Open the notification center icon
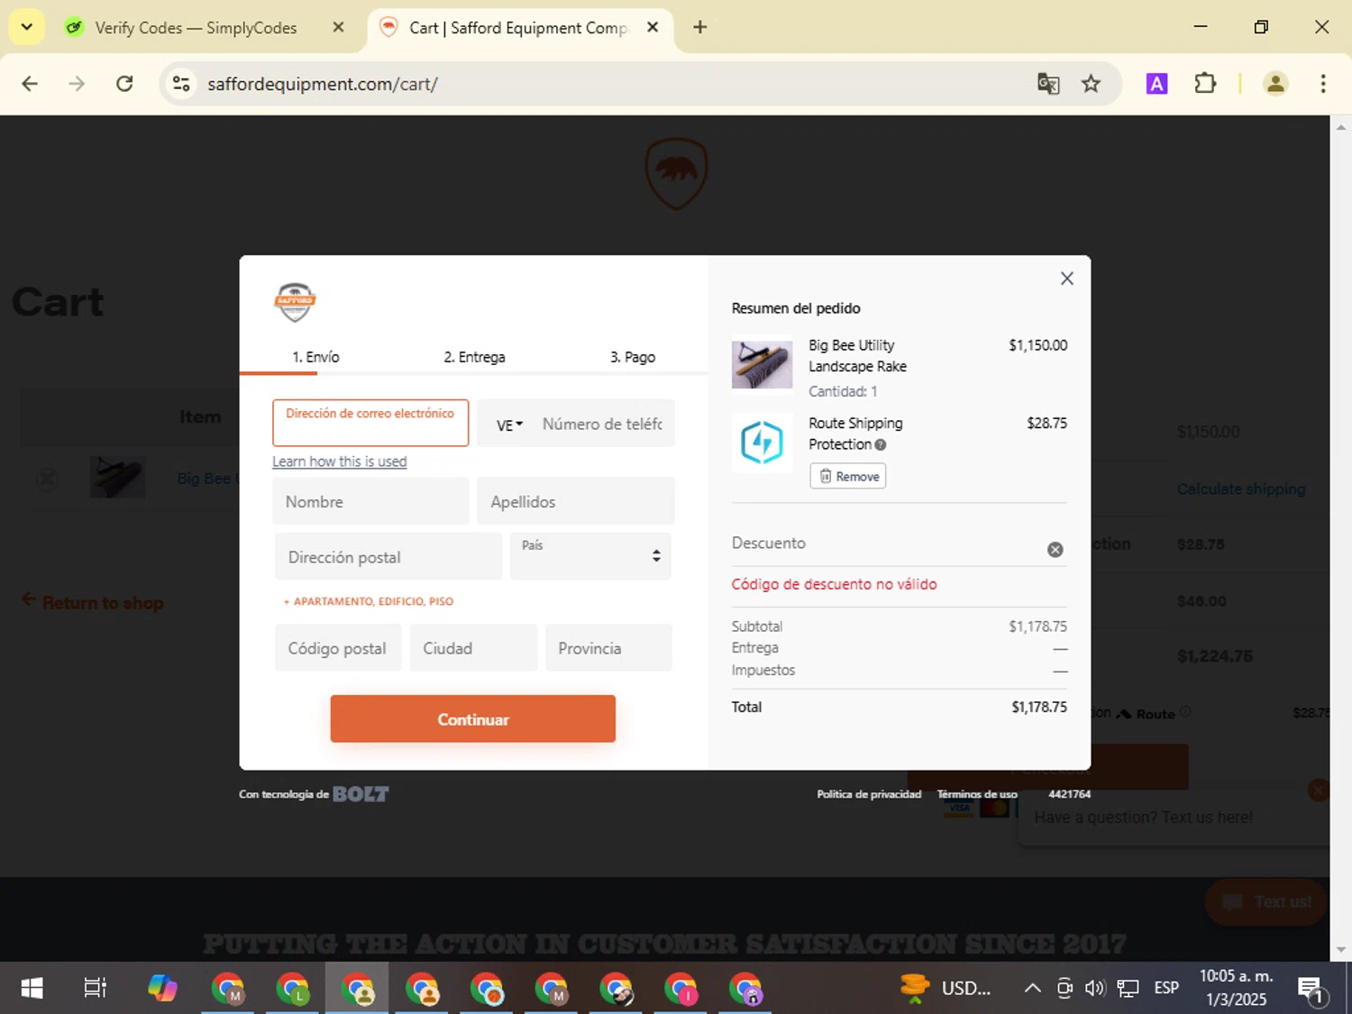This screenshot has width=1352, height=1014. (1312, 990)
